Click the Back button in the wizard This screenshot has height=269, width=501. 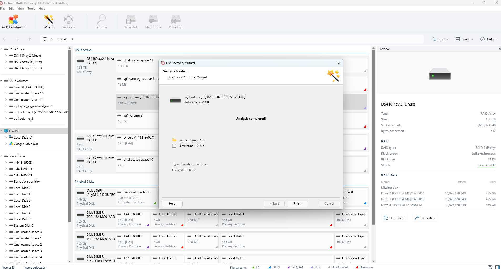click(x=274, y=203)
